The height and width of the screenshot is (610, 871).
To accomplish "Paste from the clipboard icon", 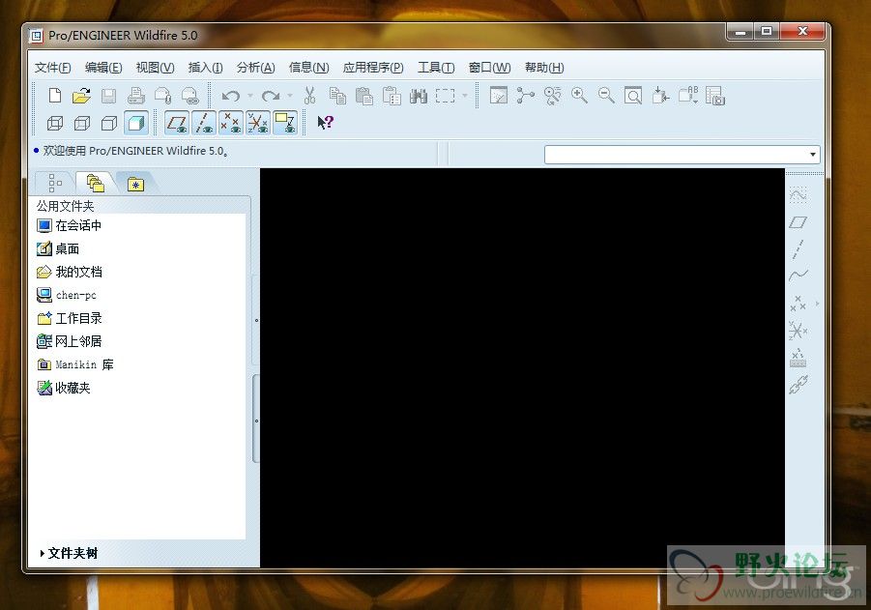I will click(x=364, y=96).
